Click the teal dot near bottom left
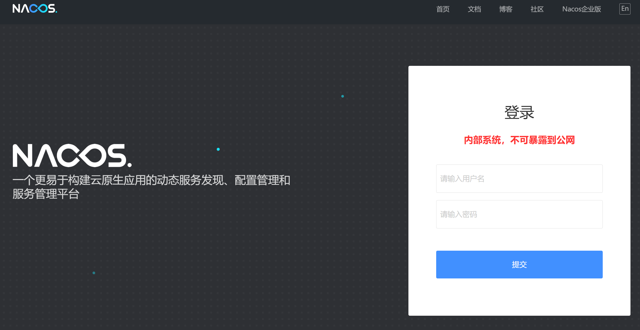The width and height of the screenshot is (640, 330). click(x=94, y=273)
